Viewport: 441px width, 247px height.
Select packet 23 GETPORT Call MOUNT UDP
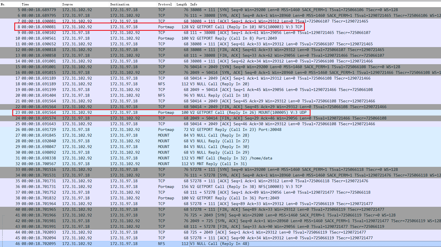click(x=220, y=112)
